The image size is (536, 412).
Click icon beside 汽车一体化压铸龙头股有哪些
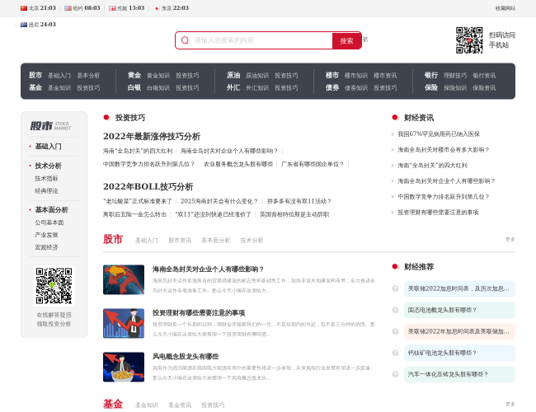[x=395, y=374]
